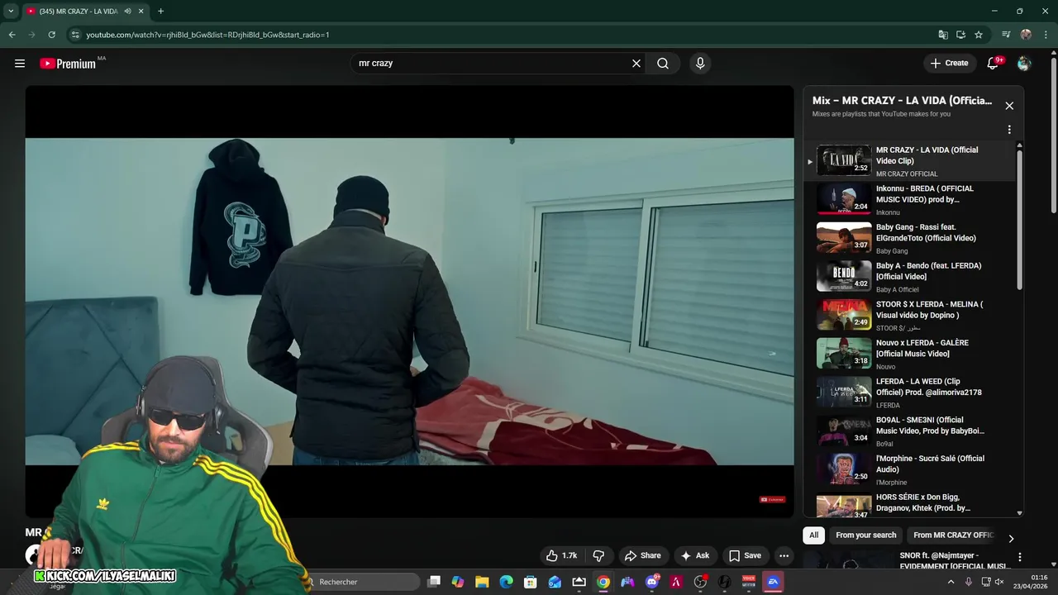Play l'Morphine - Sucré Salé audio
The width and height of the screenshot is (1058, 595).
tap(909, 470)
